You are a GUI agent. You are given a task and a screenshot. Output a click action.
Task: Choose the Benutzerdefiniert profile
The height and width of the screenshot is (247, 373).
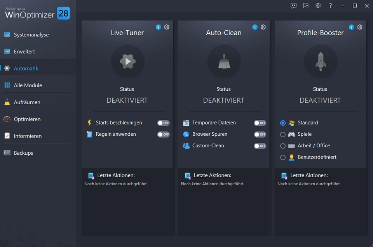284,157
